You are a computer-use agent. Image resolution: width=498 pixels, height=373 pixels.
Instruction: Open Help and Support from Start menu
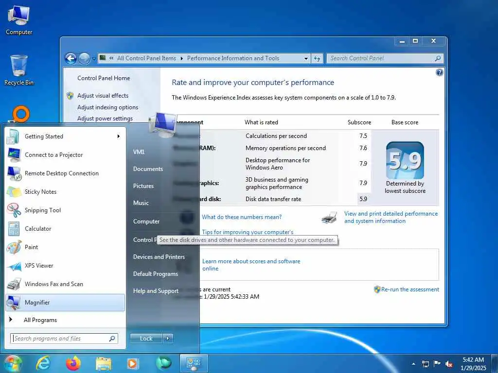click(x=156, y=291)
